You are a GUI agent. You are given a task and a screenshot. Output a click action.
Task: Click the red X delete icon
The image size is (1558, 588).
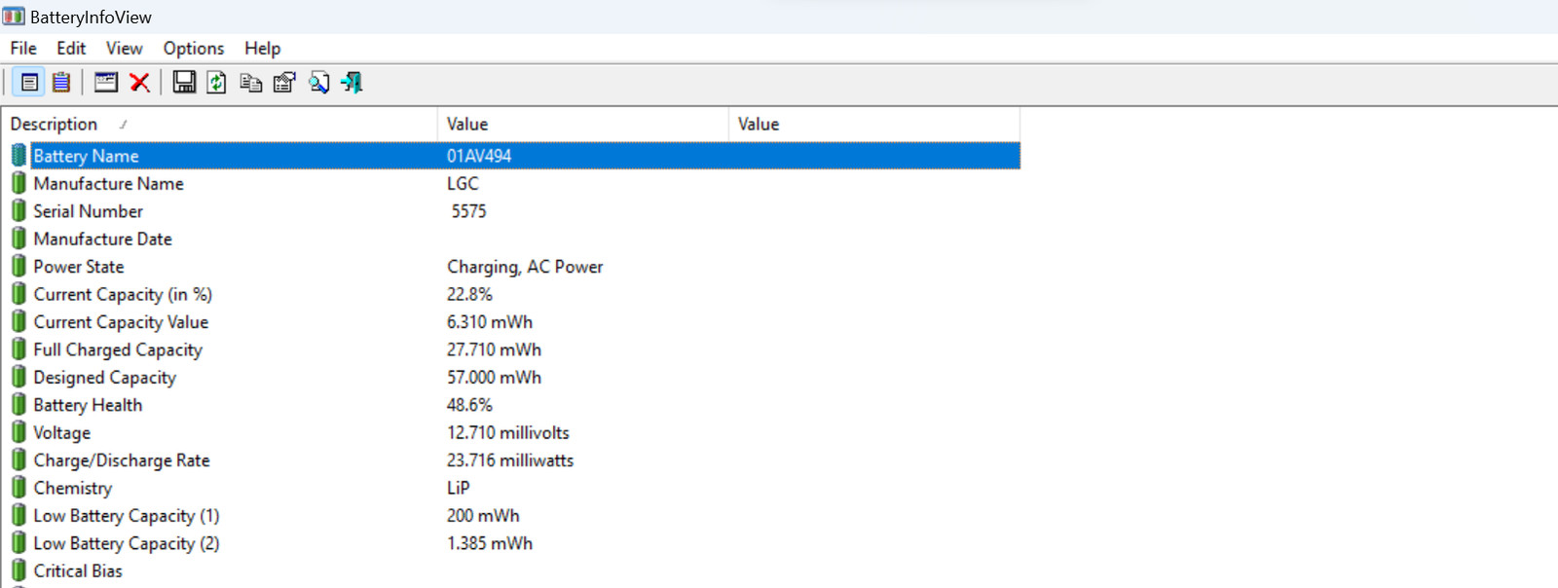[x=140, y=83]
